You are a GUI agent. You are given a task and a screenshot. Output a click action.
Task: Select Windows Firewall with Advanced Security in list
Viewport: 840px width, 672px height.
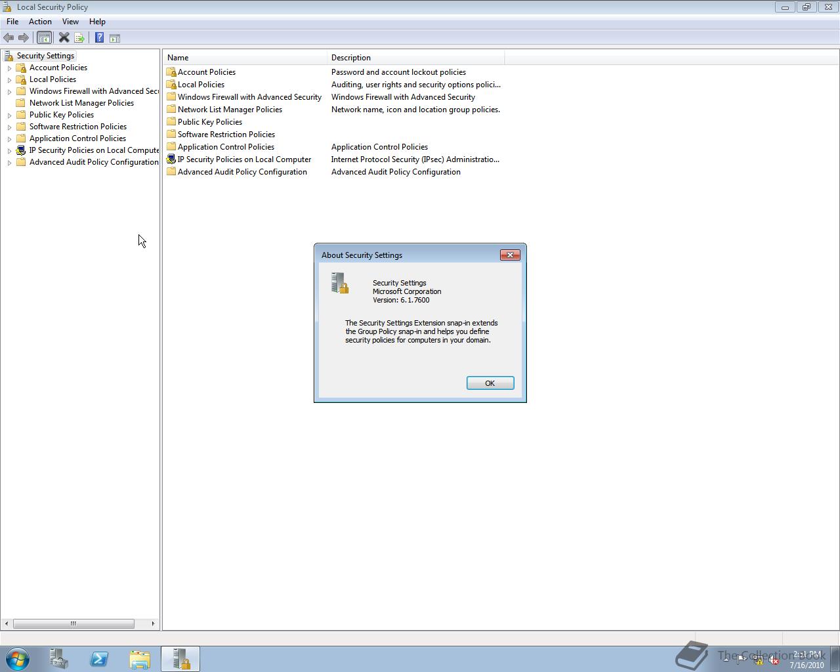click(249, 97)
